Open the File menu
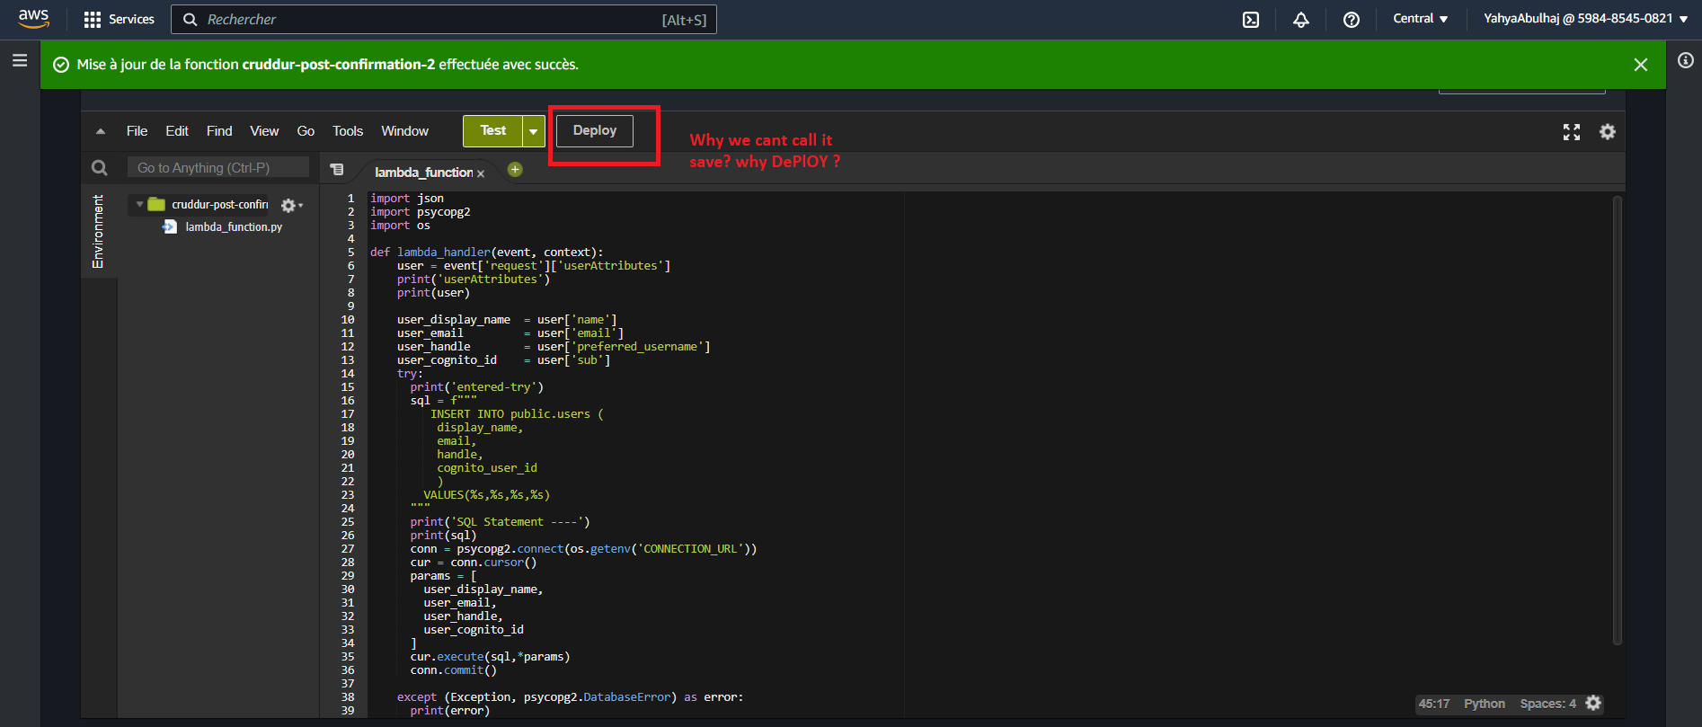 (137, 131)
